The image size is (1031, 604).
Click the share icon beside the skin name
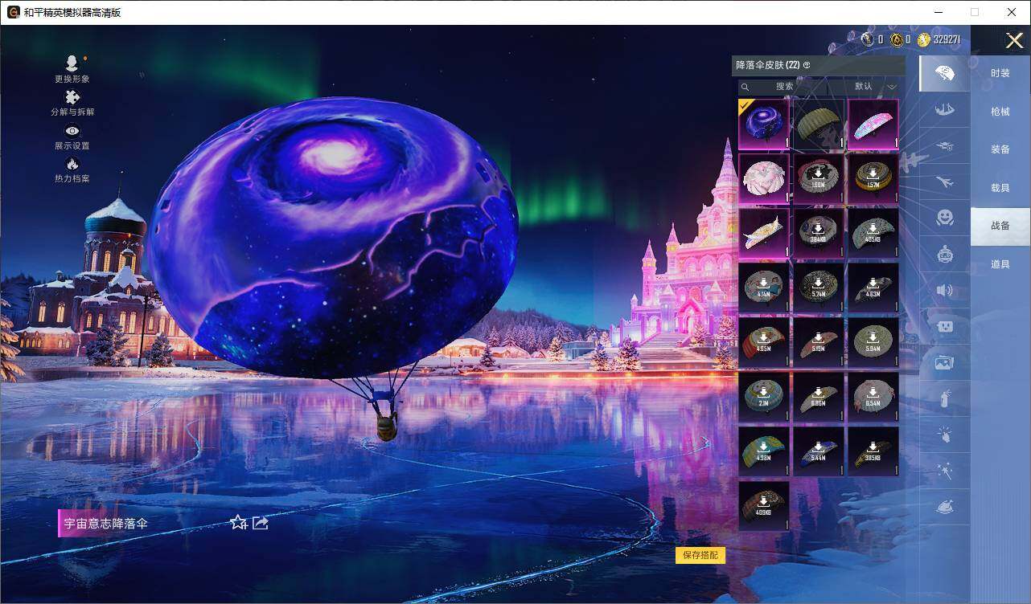click(x=259, y=523)
